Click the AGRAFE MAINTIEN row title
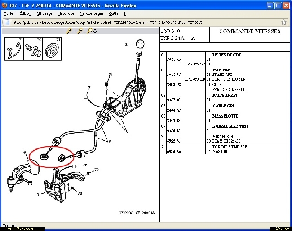292x231 pixels. click(230, 126)
